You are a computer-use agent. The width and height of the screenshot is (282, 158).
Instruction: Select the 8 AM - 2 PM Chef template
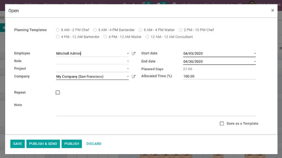tap(58, 30)
